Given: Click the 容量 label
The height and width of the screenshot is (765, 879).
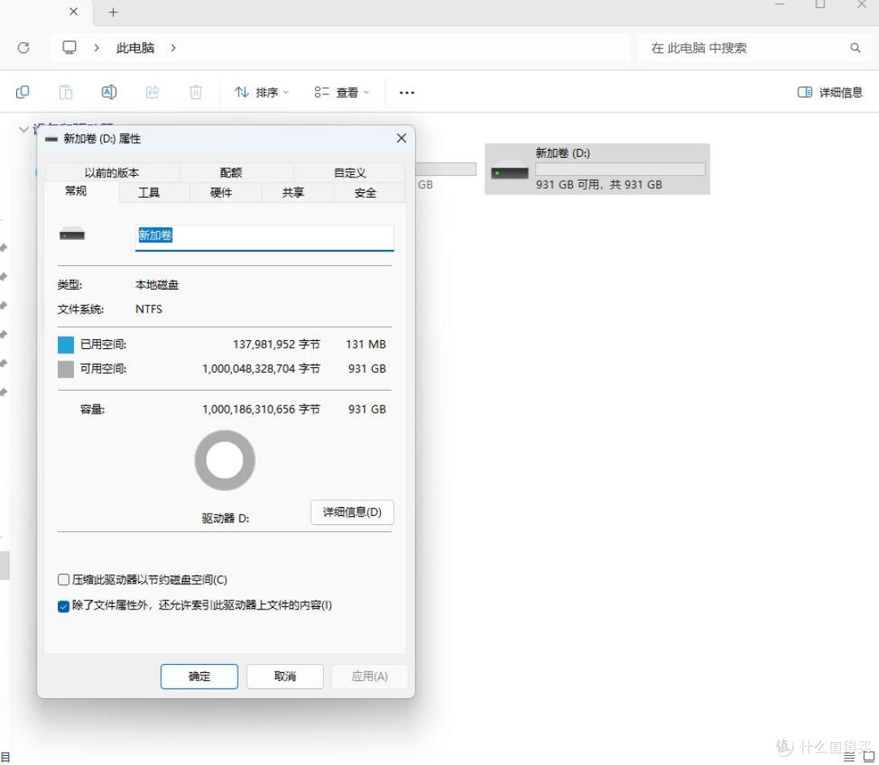Looking at the screenshot, I should tap(93, 409).
